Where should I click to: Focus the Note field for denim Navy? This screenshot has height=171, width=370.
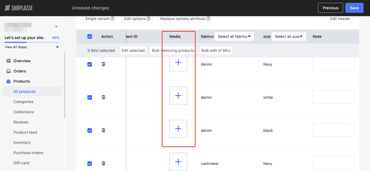(333, 64)
